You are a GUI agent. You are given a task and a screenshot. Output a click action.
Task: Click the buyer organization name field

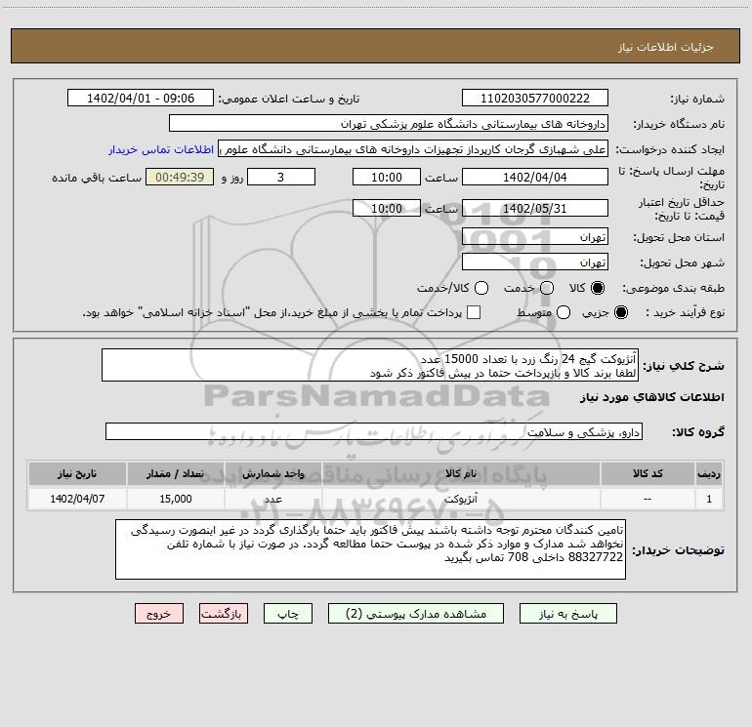(389, 124)
